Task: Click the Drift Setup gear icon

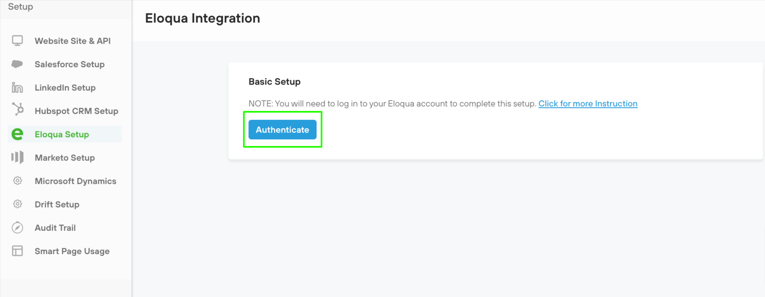Action: coord(17,204)
